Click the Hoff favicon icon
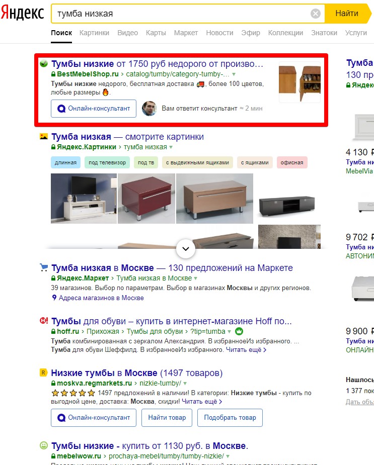374x465 pixels. 44,321
